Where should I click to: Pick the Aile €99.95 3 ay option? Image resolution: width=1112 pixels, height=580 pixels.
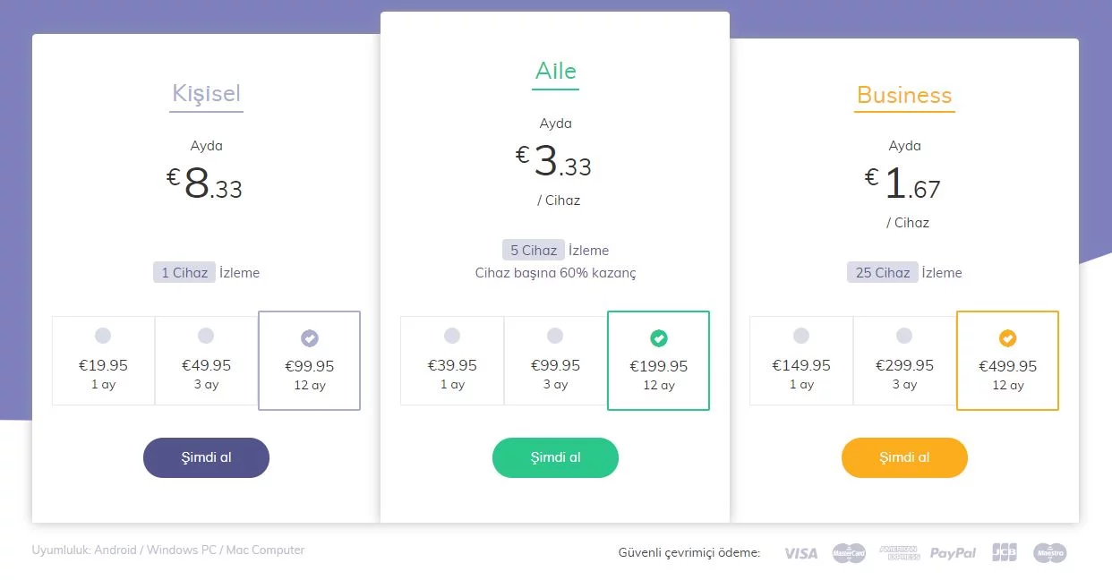click(555, 361)
